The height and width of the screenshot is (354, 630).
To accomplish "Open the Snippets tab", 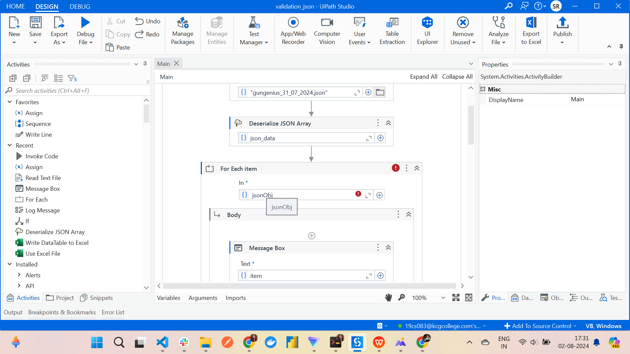I will (x=96, y=298).
